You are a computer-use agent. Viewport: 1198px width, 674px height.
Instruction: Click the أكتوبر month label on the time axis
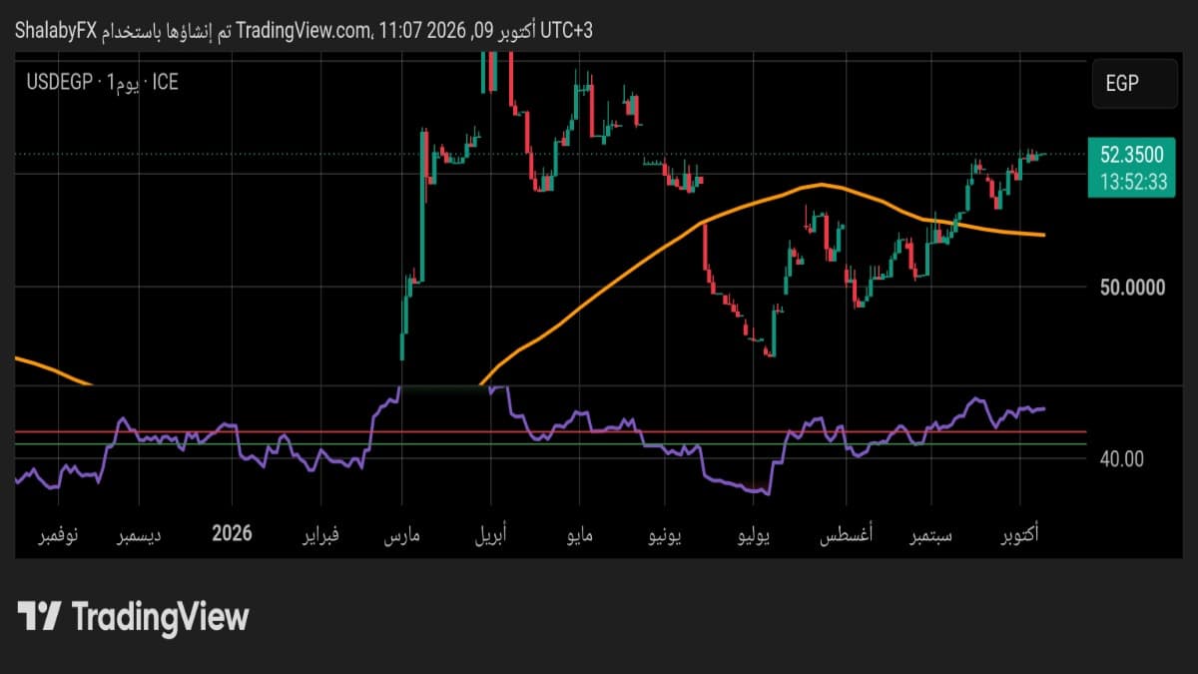[1021, 536]
